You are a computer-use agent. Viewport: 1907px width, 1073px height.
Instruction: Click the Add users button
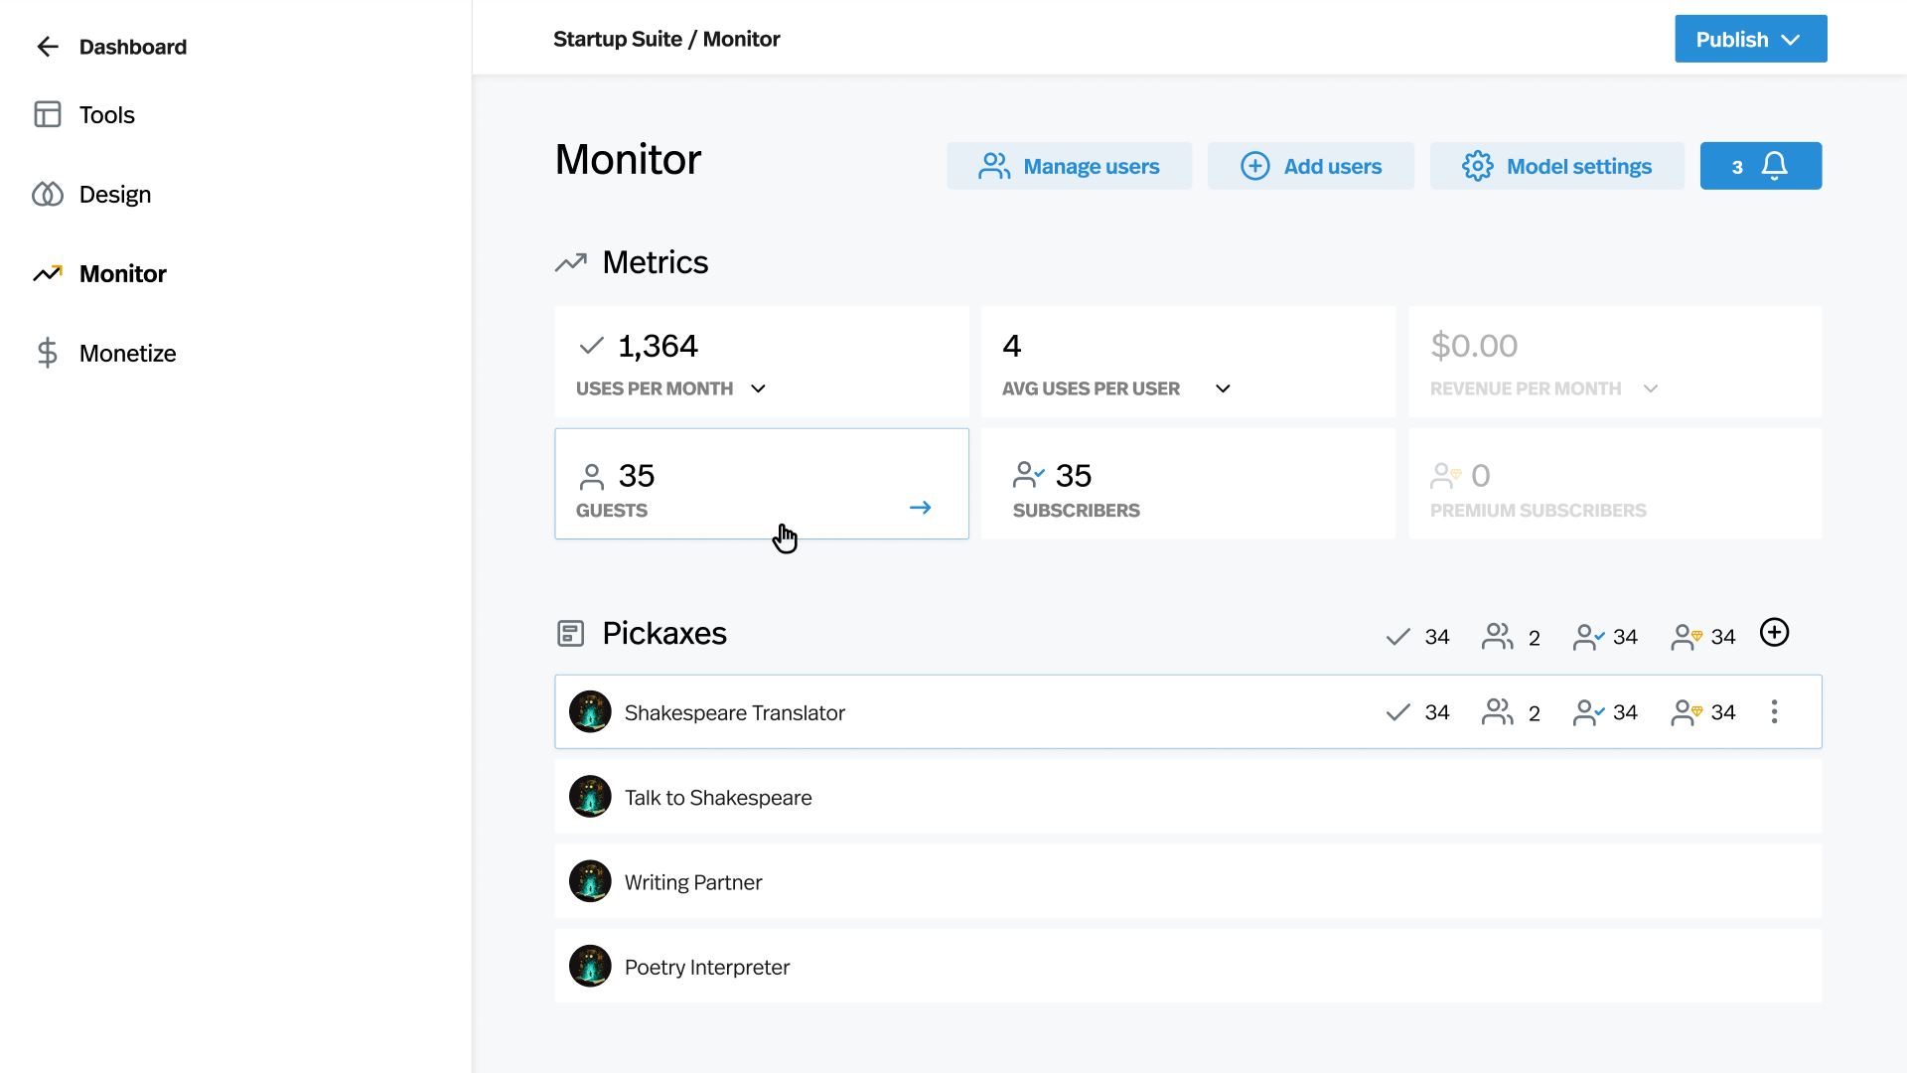coord(1310,167)
